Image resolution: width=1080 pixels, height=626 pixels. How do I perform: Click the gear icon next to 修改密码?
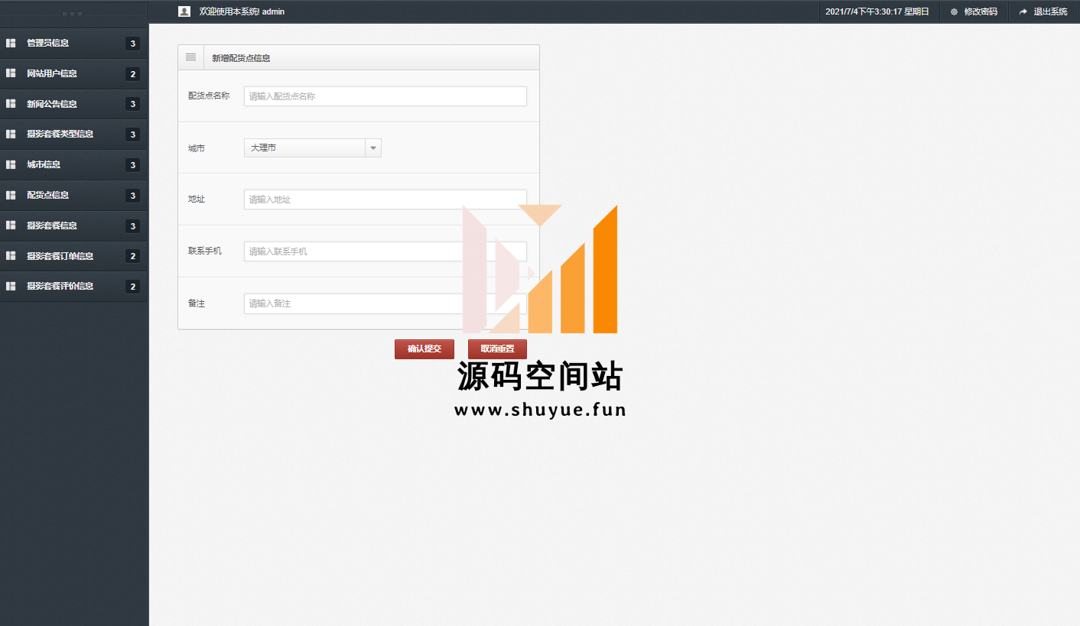[x=954, y=11]
